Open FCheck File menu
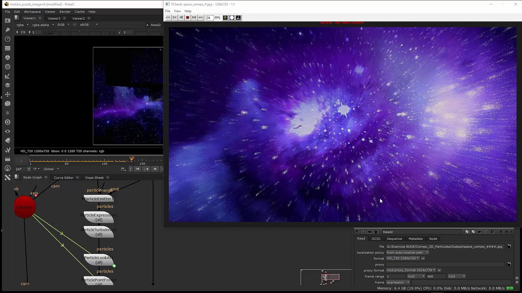522x293 pixels. (x=168, y=11)
